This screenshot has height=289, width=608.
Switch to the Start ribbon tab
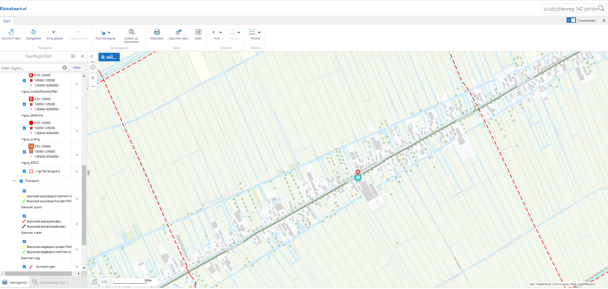tap(7, 21)
